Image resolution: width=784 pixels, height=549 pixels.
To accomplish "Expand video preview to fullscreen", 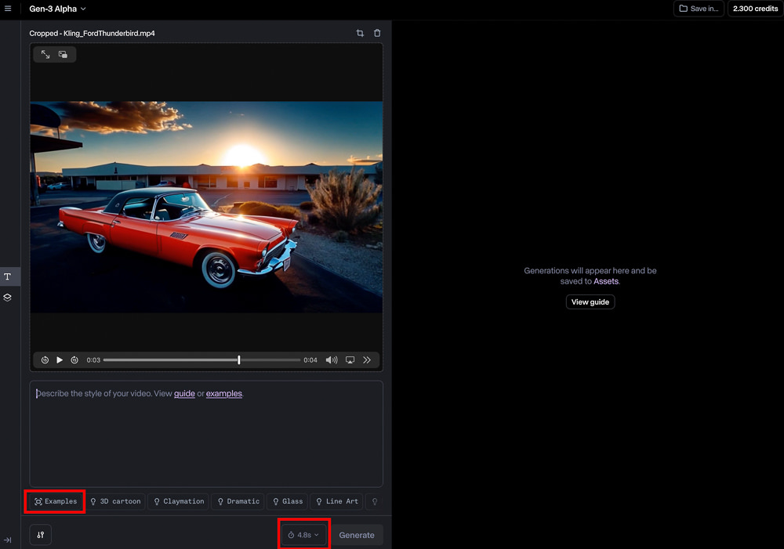I will (45, 55).
